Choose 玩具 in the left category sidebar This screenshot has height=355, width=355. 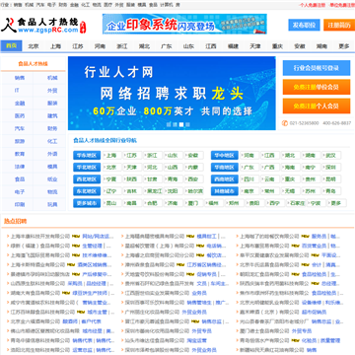click(52, 204)
